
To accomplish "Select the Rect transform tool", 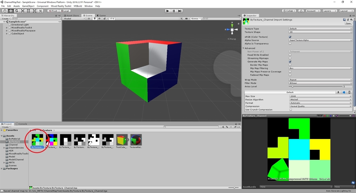I will pos(28,11).
